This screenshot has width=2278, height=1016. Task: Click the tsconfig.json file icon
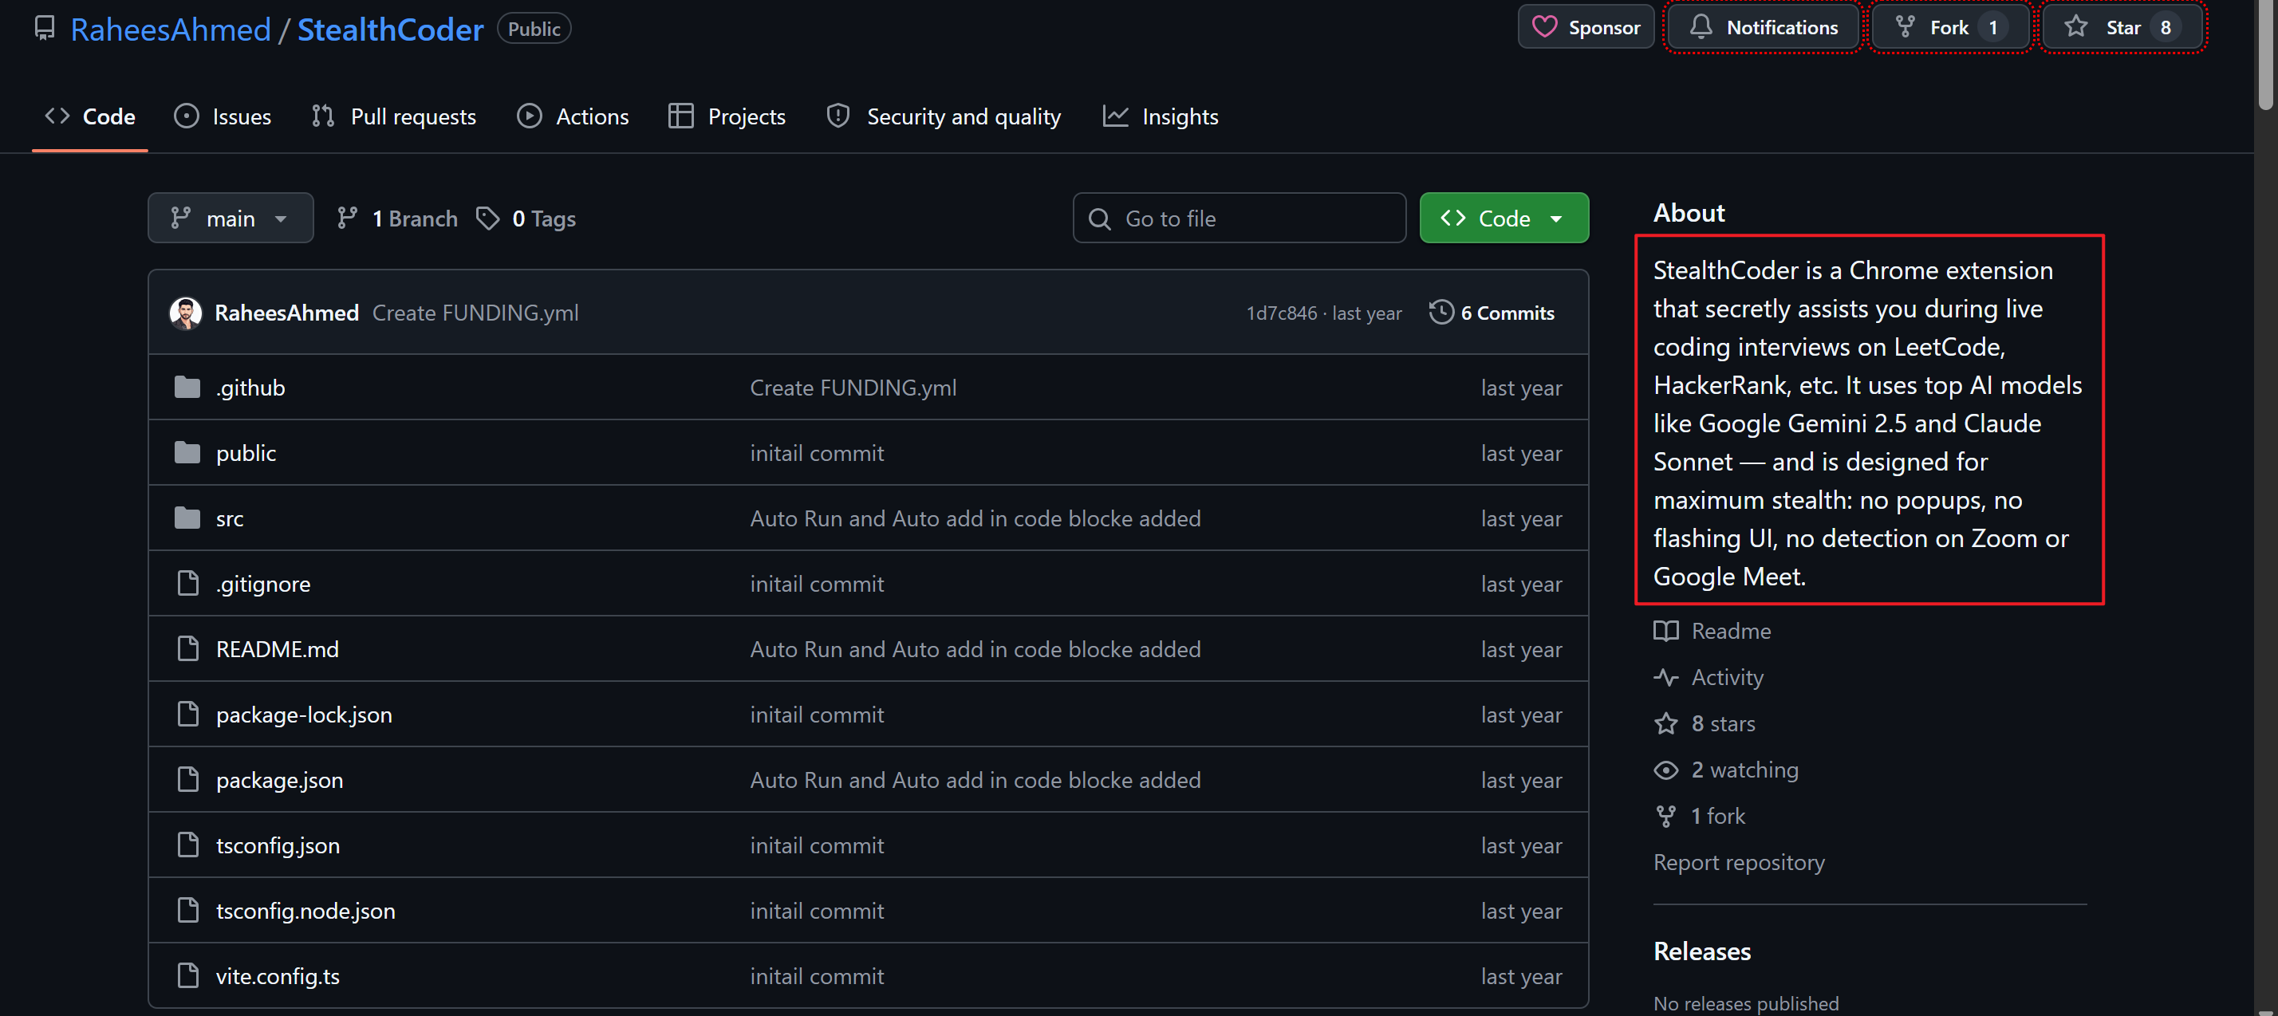pyautogui.click(x=187, y=845)
